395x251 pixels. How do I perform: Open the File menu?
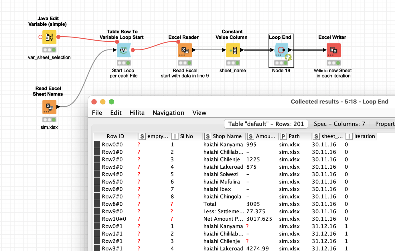click(x=97, y=113)
